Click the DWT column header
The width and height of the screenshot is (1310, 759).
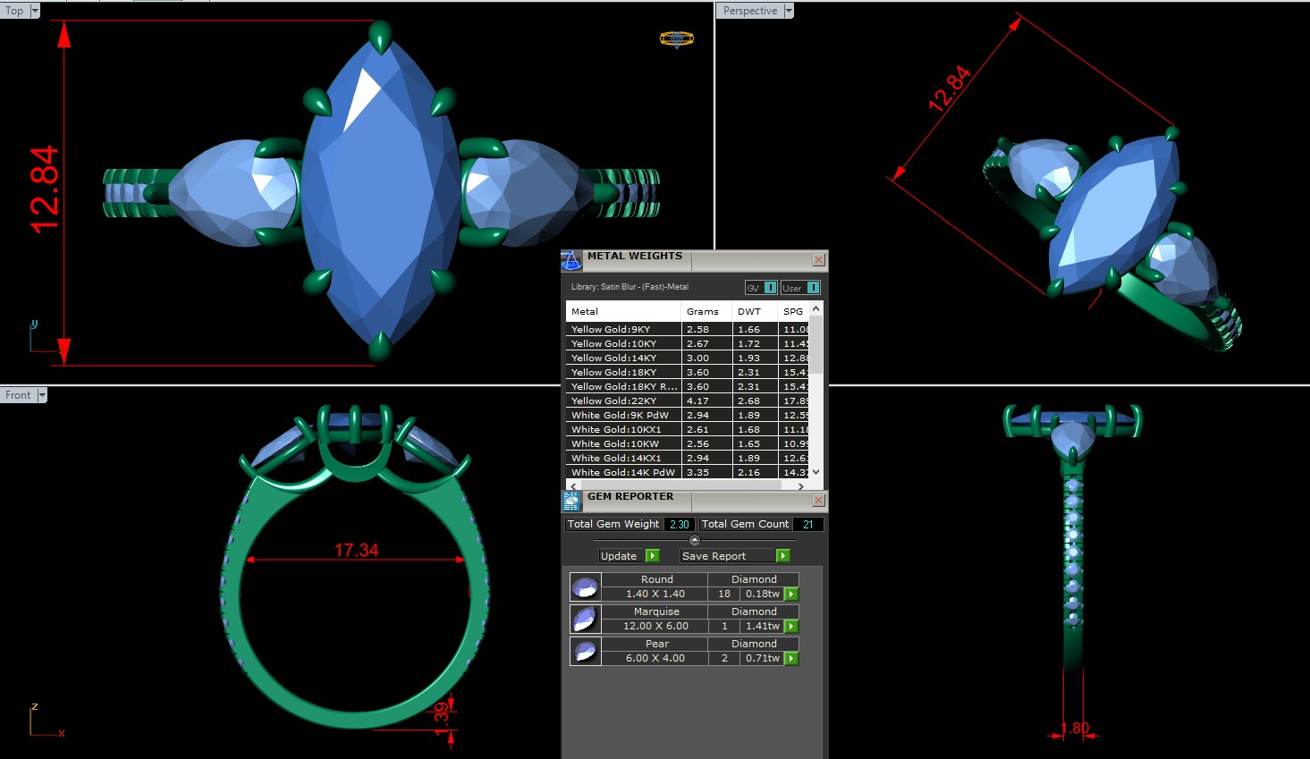(756, 311)
